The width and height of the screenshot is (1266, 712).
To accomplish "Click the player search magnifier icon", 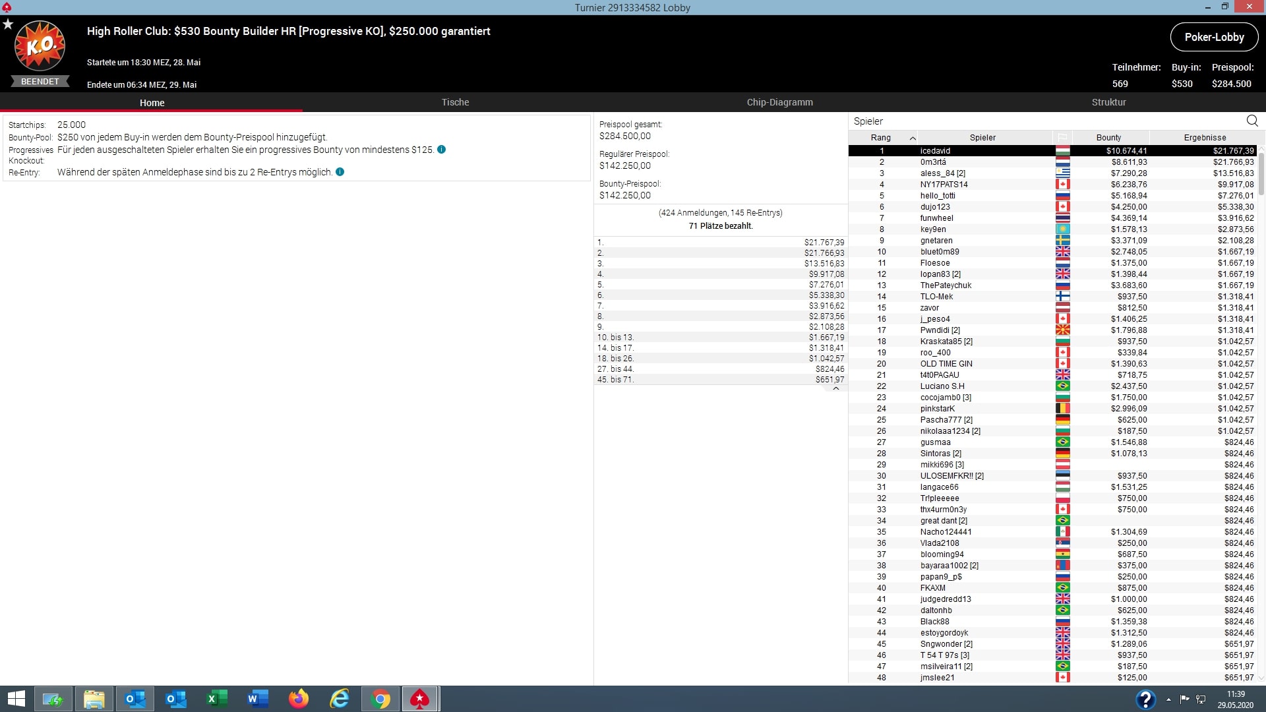I will (x=1251, y=121).
